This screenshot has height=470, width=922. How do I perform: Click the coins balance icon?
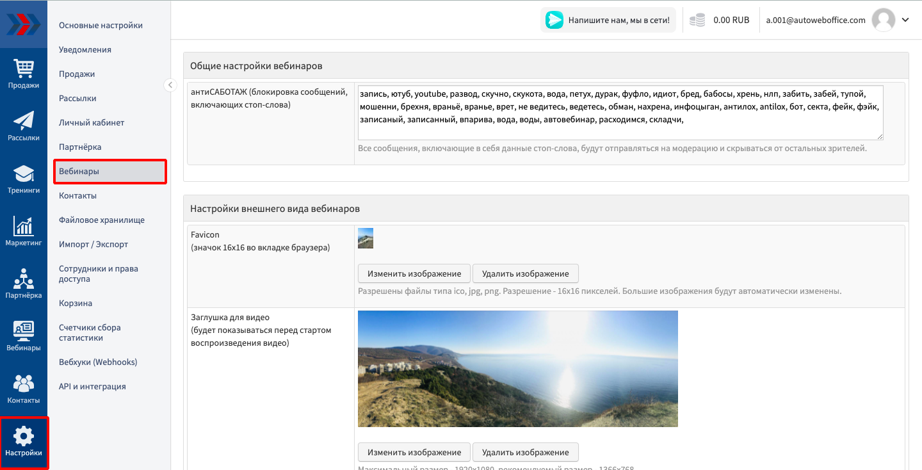pos(697,20)
